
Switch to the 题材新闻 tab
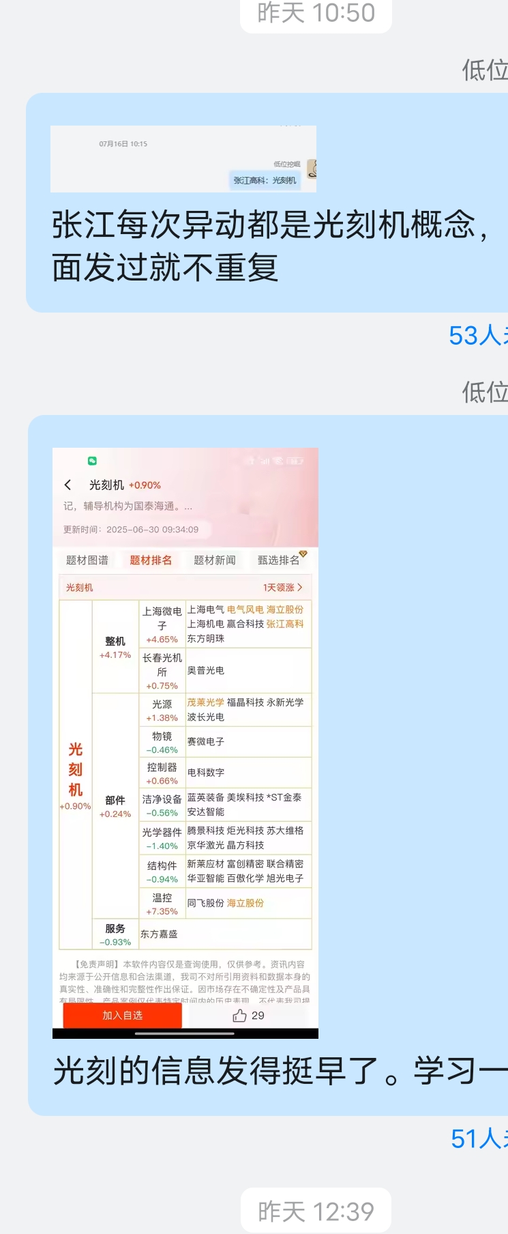tap(215, 560)
